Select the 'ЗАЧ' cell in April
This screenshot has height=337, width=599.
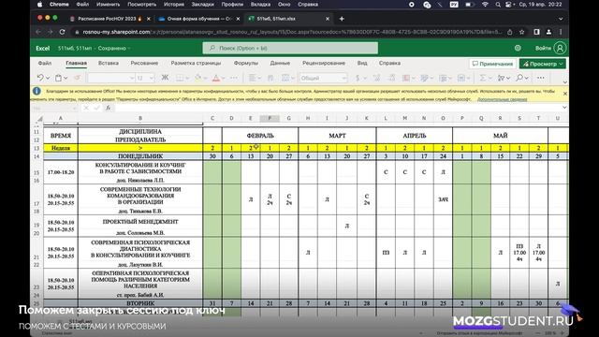(x=443, y=199)
